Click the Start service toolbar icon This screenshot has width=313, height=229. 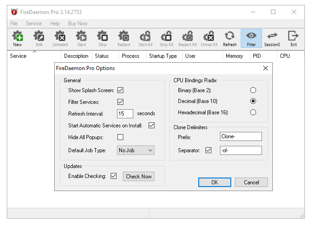point(81,38)
